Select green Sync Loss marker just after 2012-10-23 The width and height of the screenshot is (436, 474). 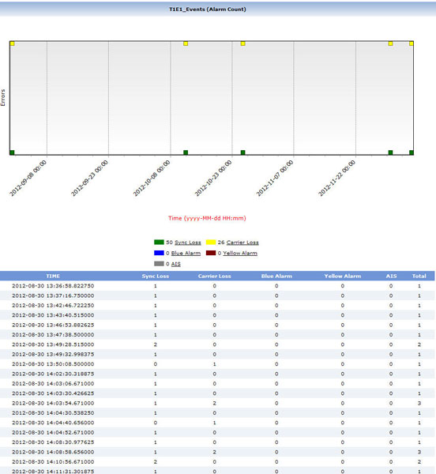(x=242, y=152)
